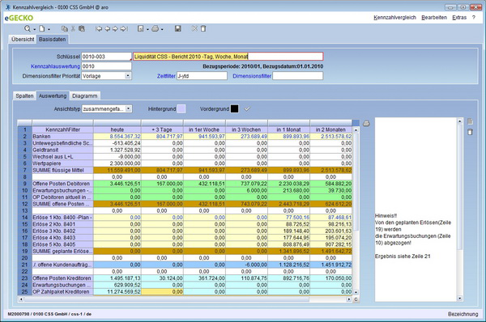
Task: Go to the first record arrow
Action: [x=99, y=28]
